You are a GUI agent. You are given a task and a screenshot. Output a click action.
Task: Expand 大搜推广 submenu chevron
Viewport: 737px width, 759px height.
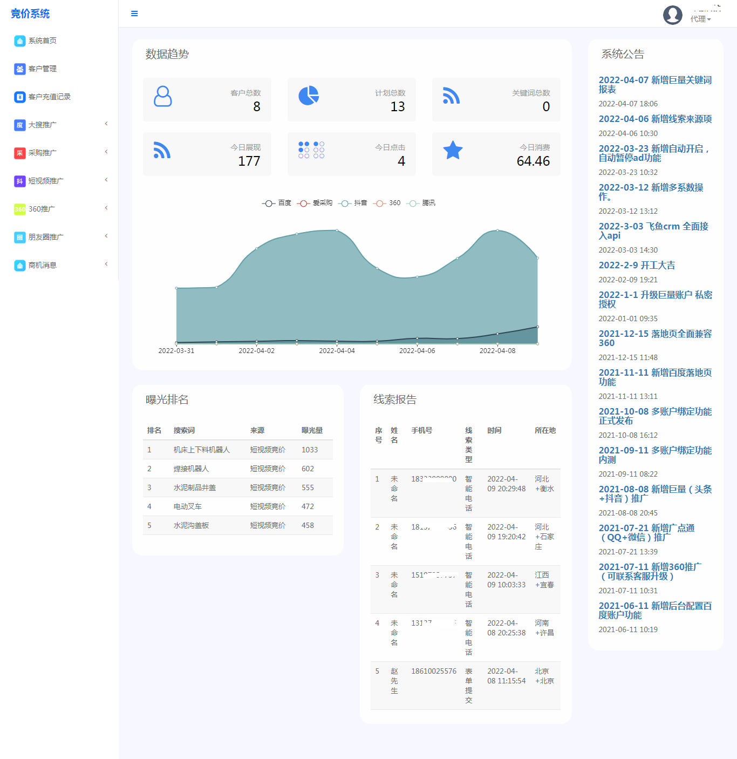pyautogui.click(x=106, y=124)
